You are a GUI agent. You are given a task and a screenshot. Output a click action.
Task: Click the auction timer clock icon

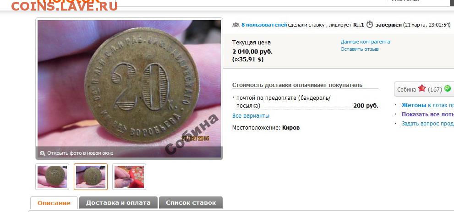point(369,25)
